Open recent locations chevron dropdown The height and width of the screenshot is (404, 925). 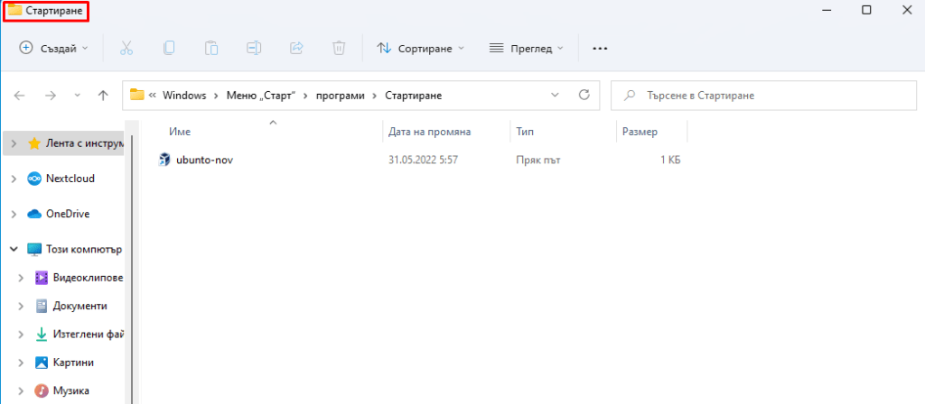(x=78, y=96)
